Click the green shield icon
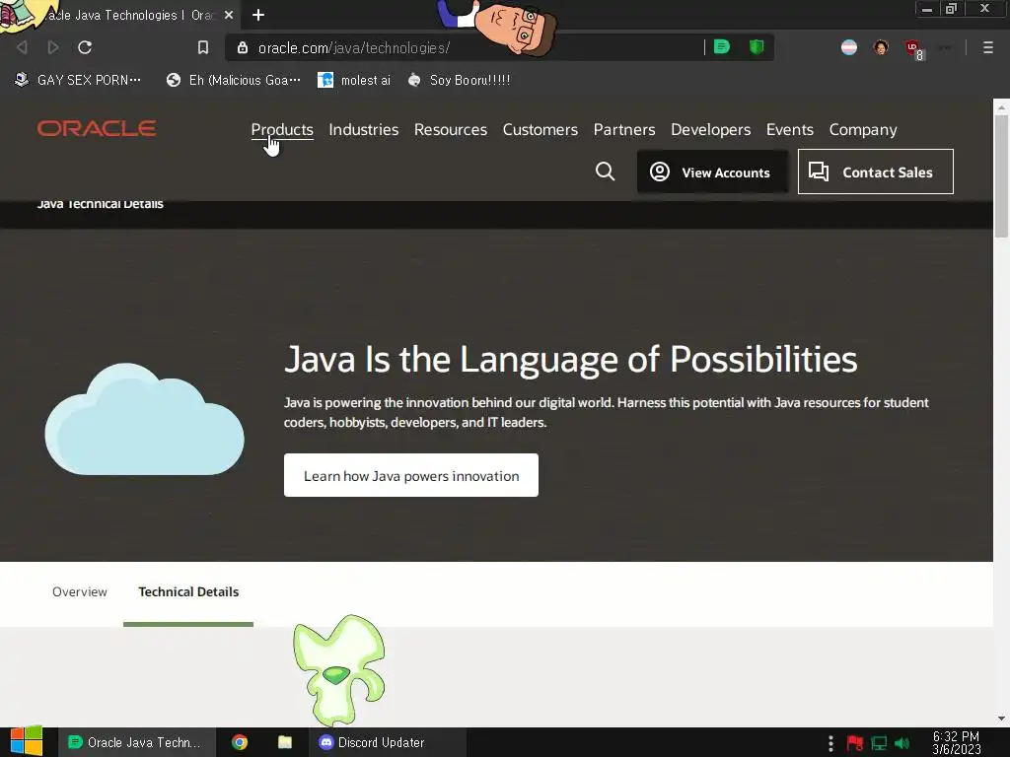 757,47
